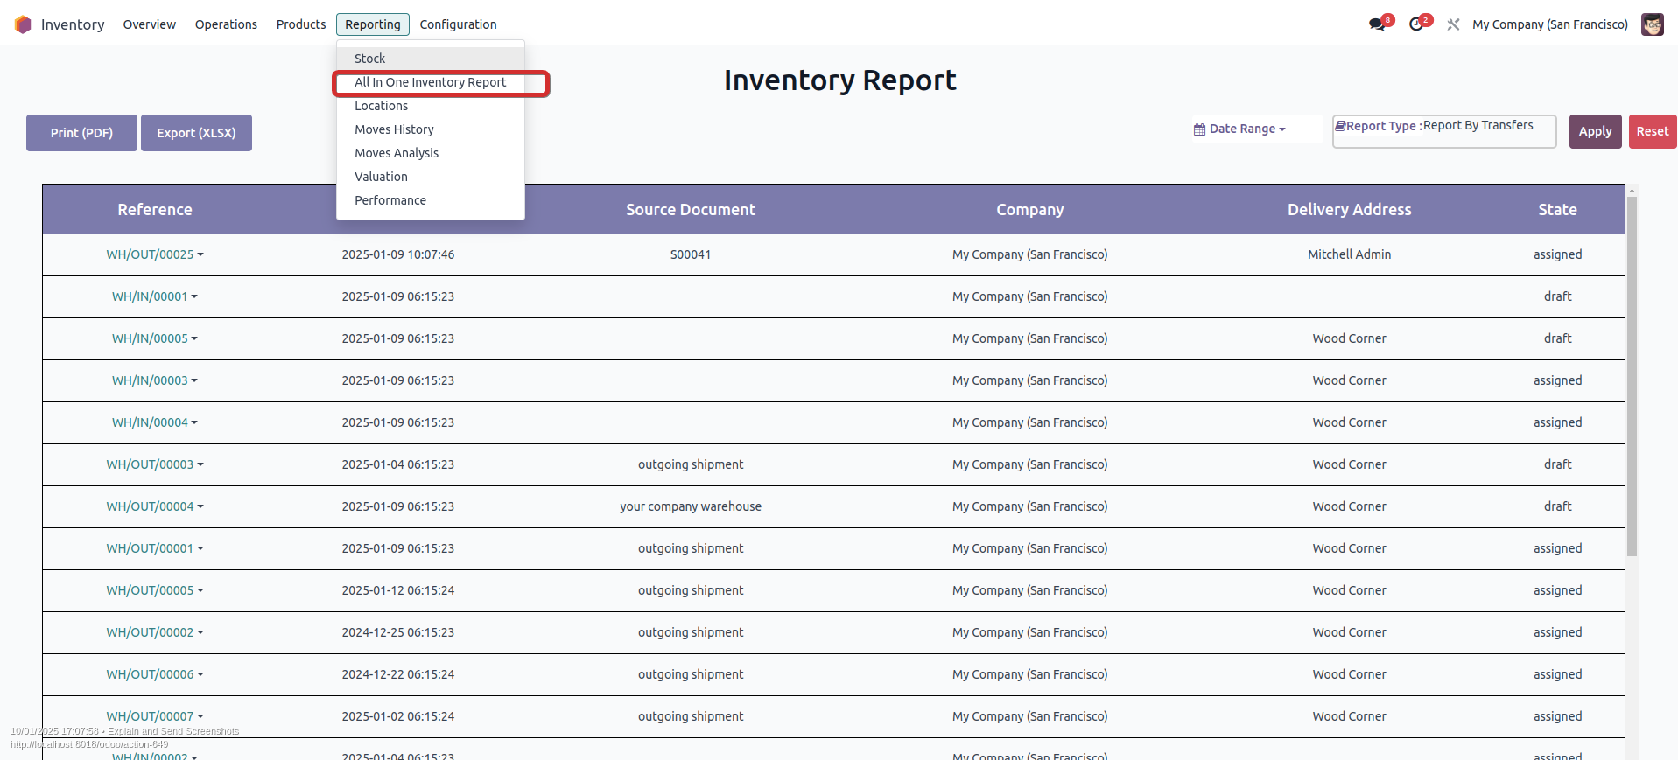Click the Print (PDF) button
The image size is (1678, 760).
(81, 133)
